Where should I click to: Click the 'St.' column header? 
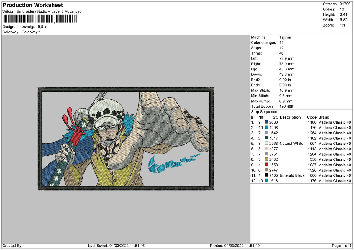[x=275, y=117]
